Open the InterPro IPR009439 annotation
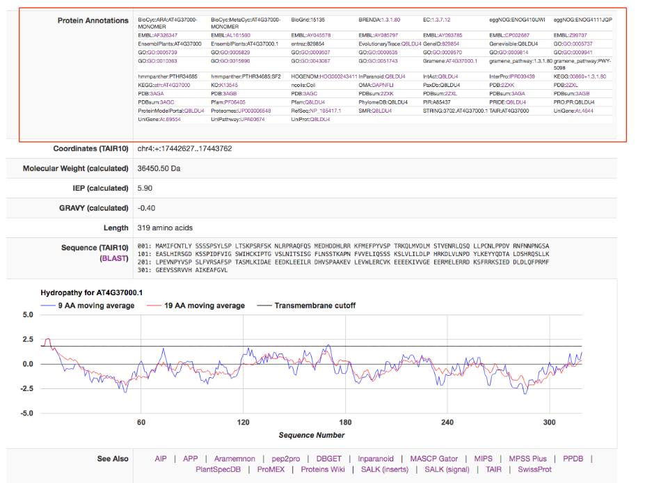Screen dimensions: 645x483 (x=521, y=76)
